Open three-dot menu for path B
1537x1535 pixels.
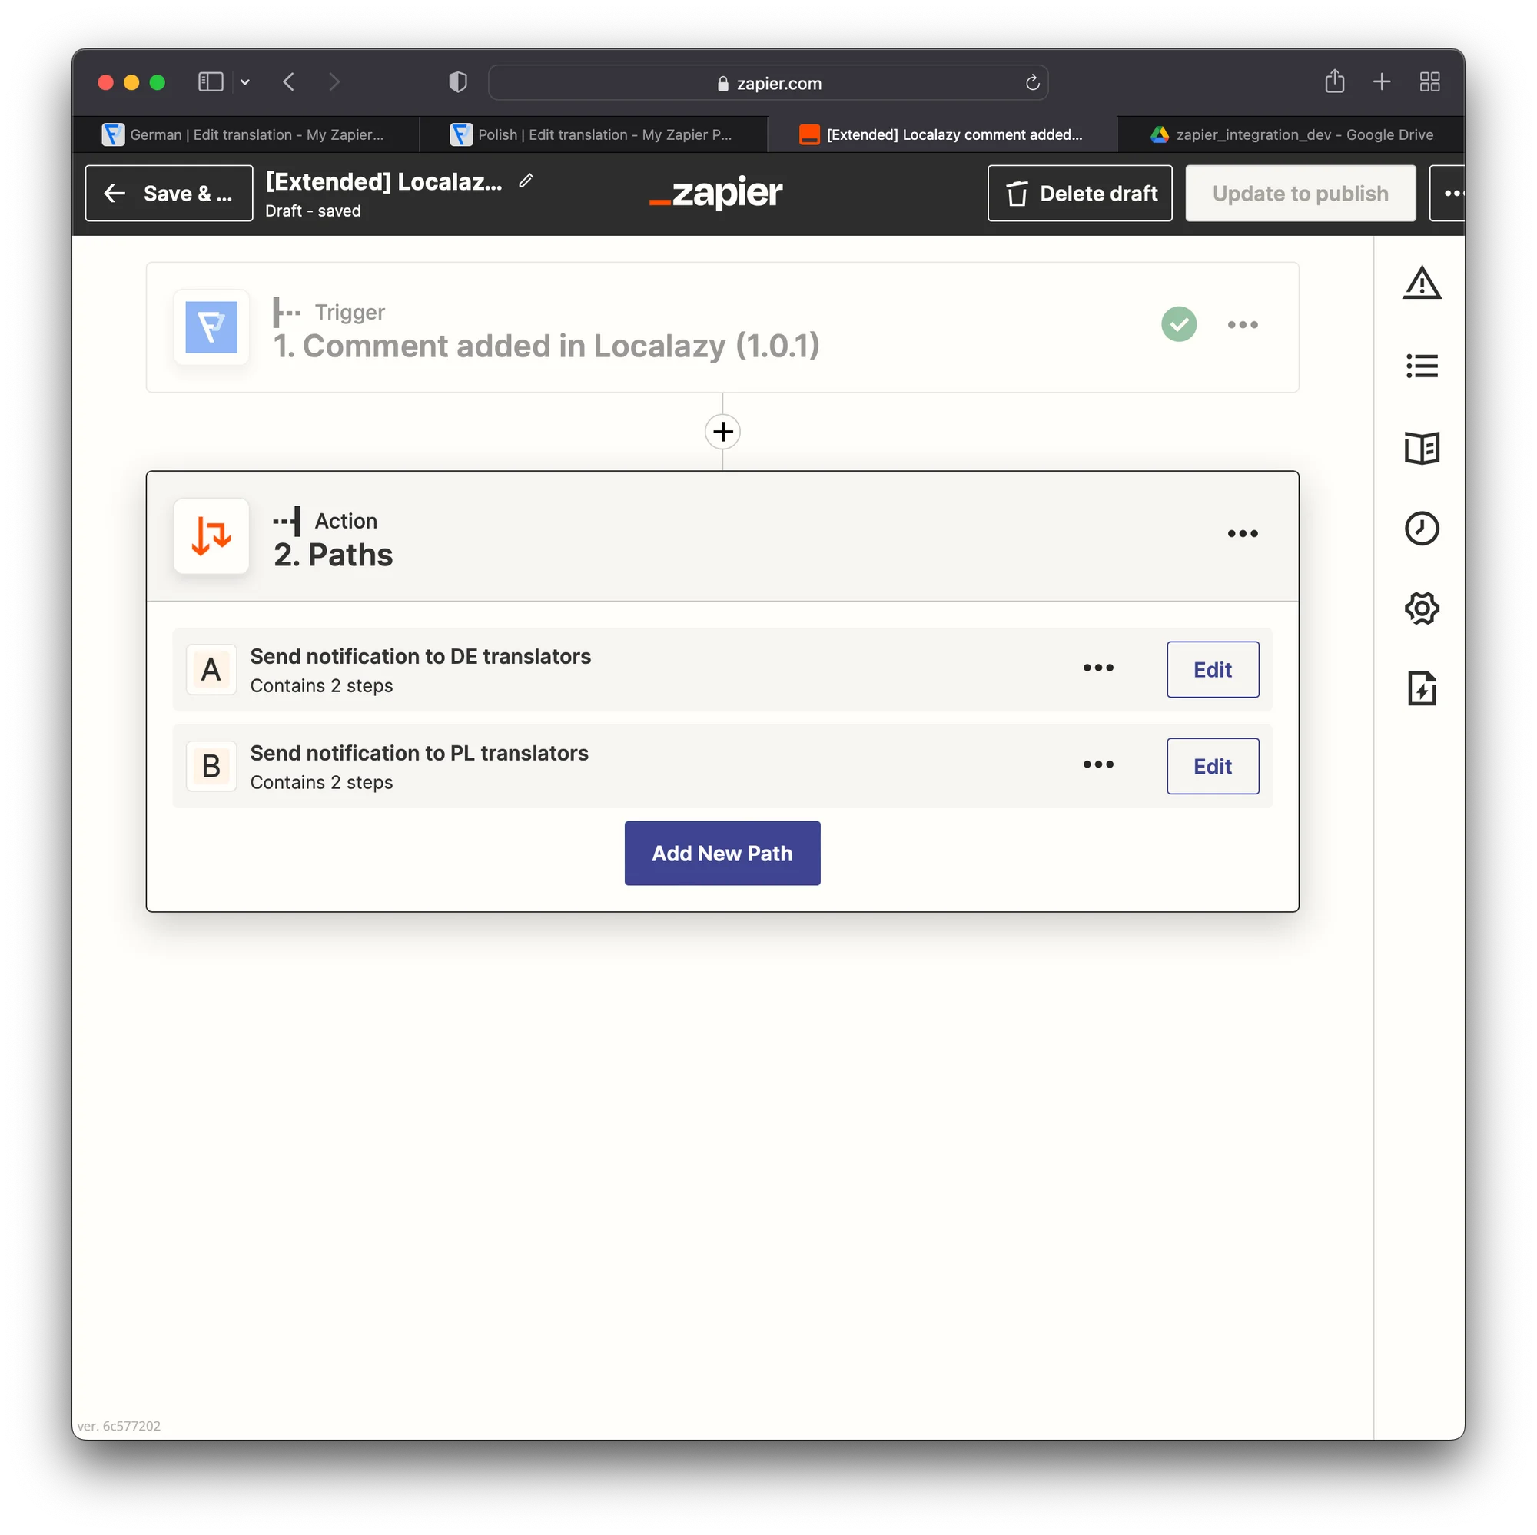[1098, 764]
